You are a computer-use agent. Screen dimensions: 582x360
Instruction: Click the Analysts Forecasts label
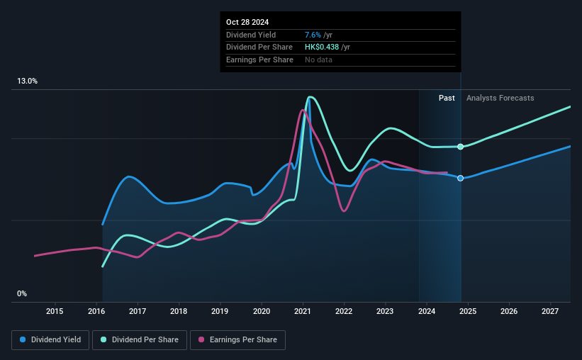(x=500, y=98)
